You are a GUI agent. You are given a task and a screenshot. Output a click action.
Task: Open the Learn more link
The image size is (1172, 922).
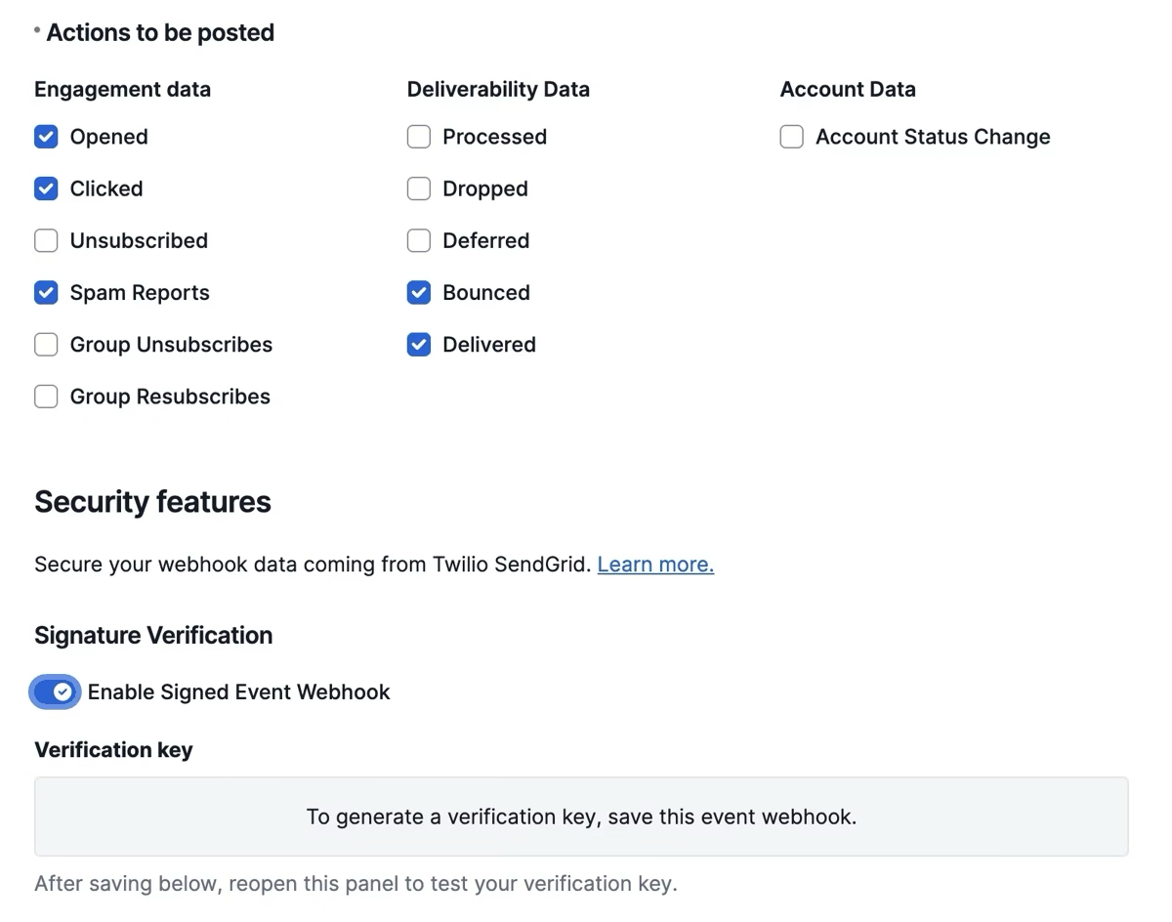655,565
